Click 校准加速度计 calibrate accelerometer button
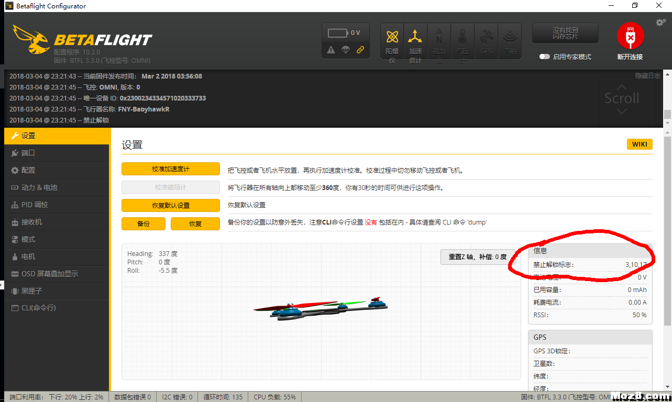This screenshot has height=402, width=672. click(x=171, y=169)
